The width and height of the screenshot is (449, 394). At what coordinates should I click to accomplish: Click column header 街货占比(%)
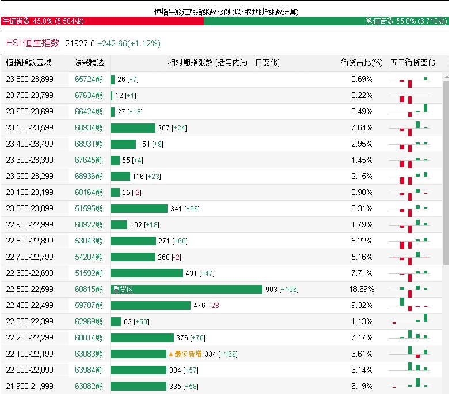pos(362,62)
